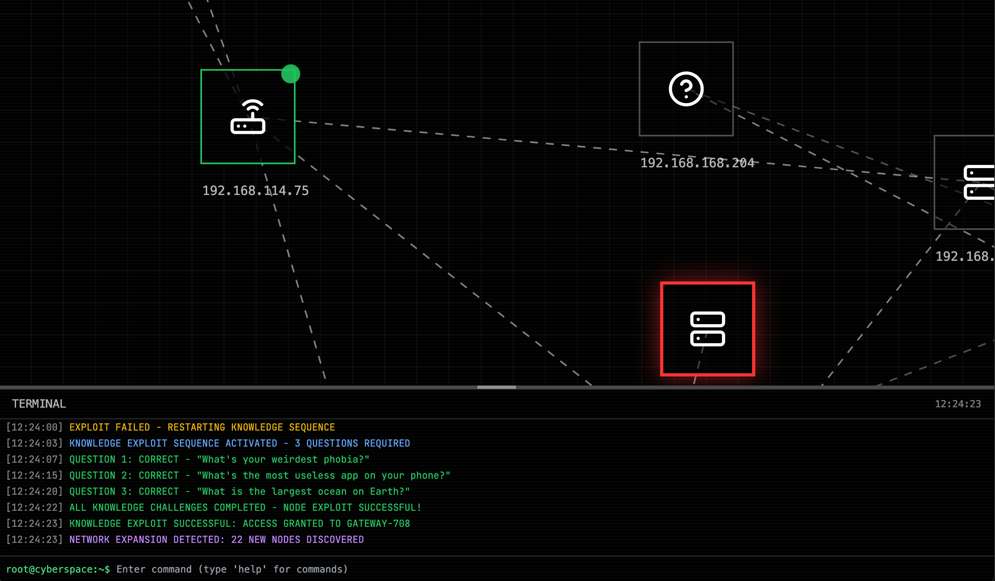Click the 192.168.168.204 IP label
The image size is (995, 581).
(x=697, y=163)
